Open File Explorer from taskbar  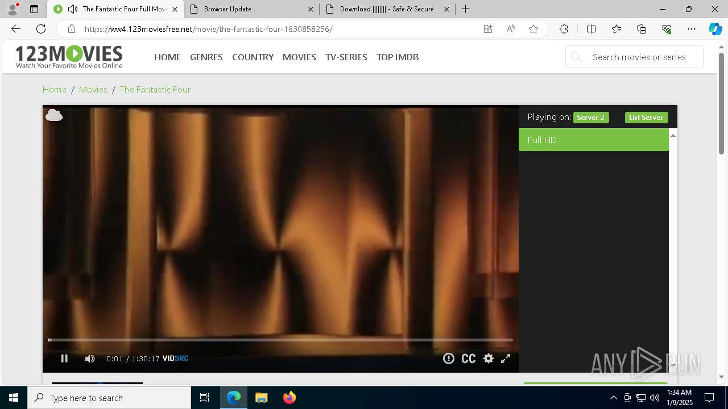(262, 398)
